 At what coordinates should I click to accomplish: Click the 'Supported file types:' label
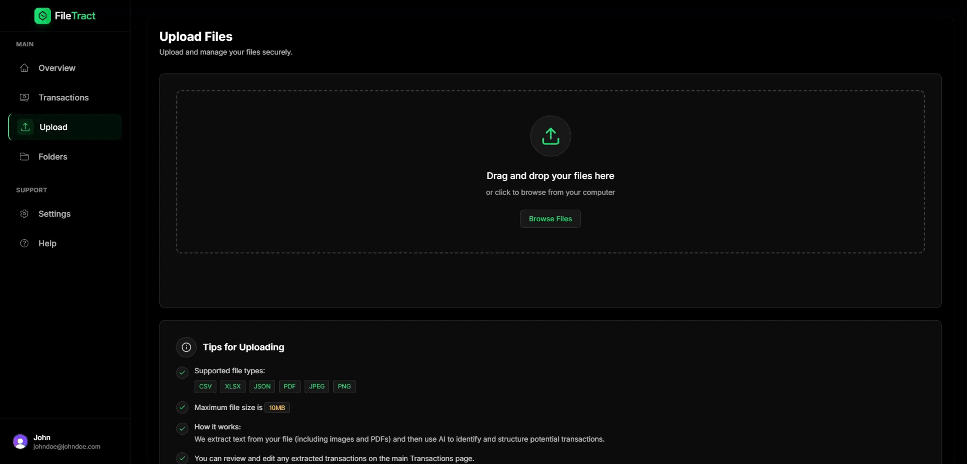230,371
